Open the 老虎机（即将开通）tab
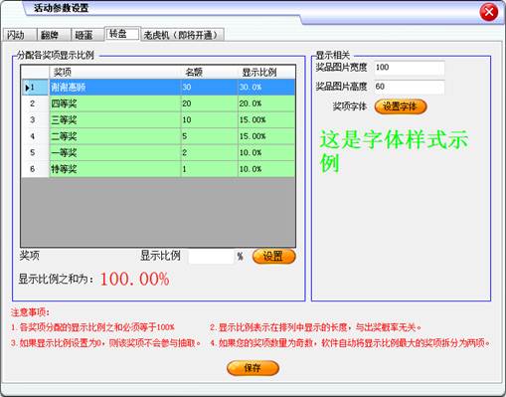The width and height of the screenshot is (506, 397). click(183, 35)
